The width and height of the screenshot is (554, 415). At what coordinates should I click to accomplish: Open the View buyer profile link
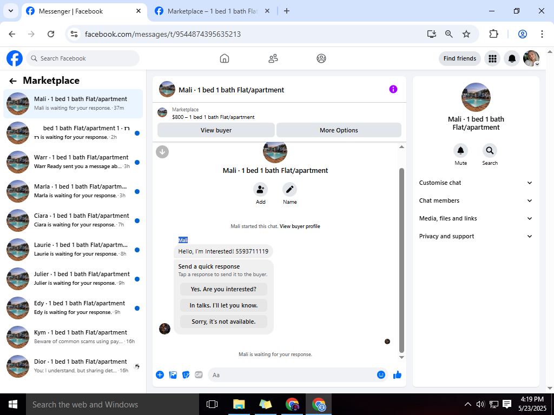click(300, 226)
